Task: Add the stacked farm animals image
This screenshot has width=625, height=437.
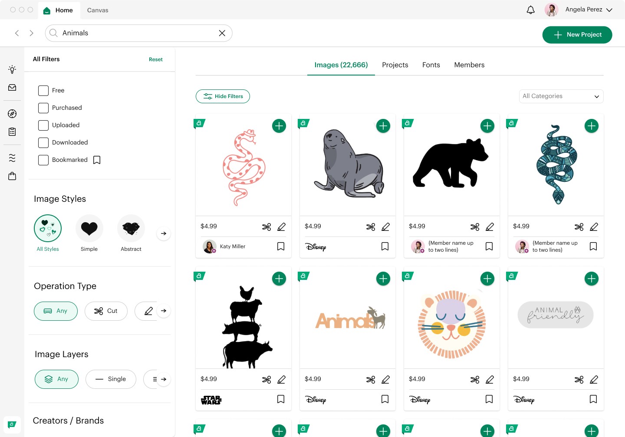Action: (279, 279)
